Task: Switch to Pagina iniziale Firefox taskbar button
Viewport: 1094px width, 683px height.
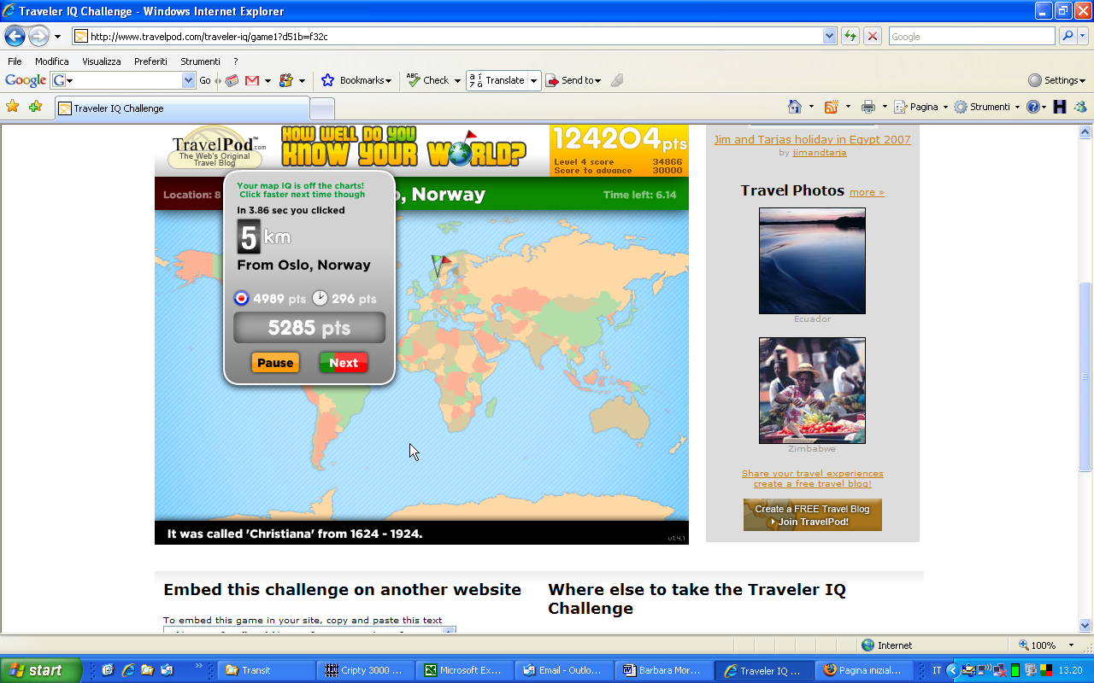Action: [x=864, y=670]
